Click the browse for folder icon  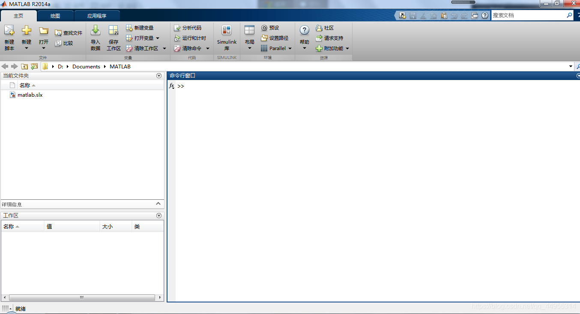pos(34,66)
